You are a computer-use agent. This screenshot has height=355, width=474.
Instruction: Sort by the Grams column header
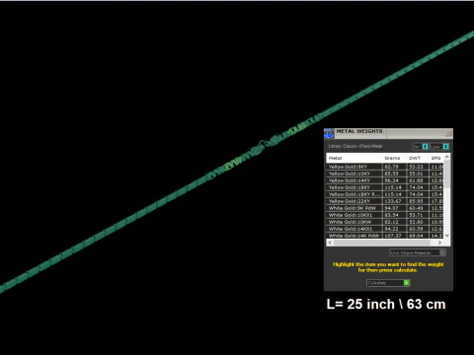(x=394, y=158)
